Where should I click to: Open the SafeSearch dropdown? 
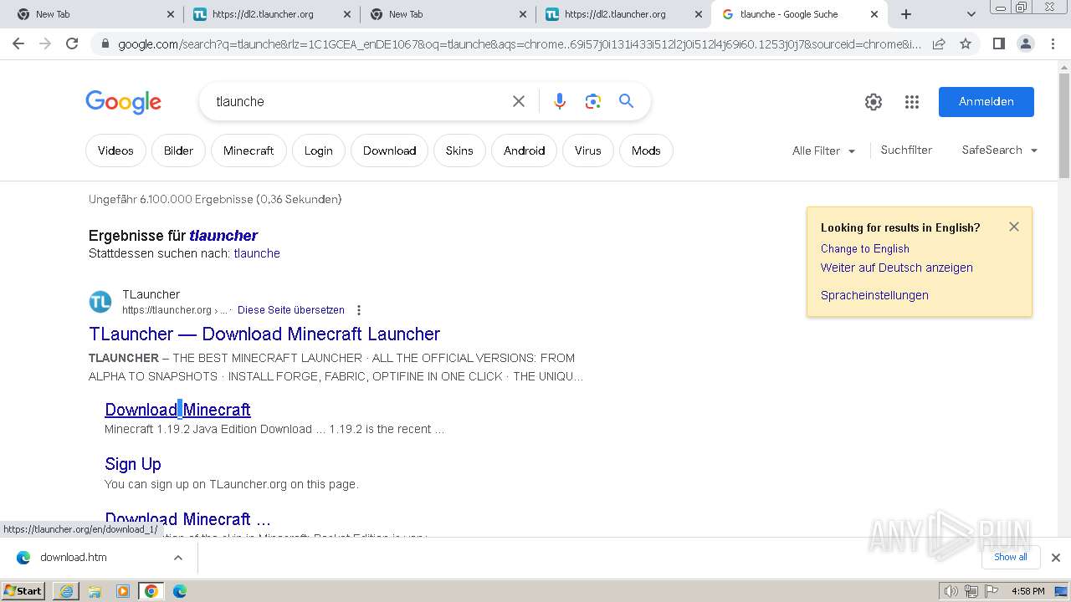pos(999,150)
